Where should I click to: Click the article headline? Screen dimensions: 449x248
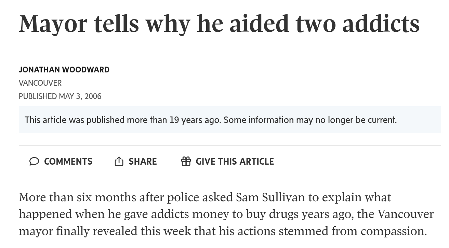tap(219, 23)
